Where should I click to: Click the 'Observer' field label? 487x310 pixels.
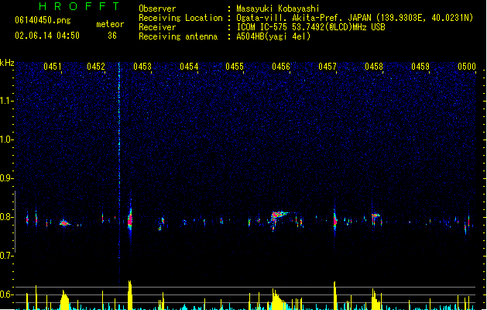(x=157, y=9)
